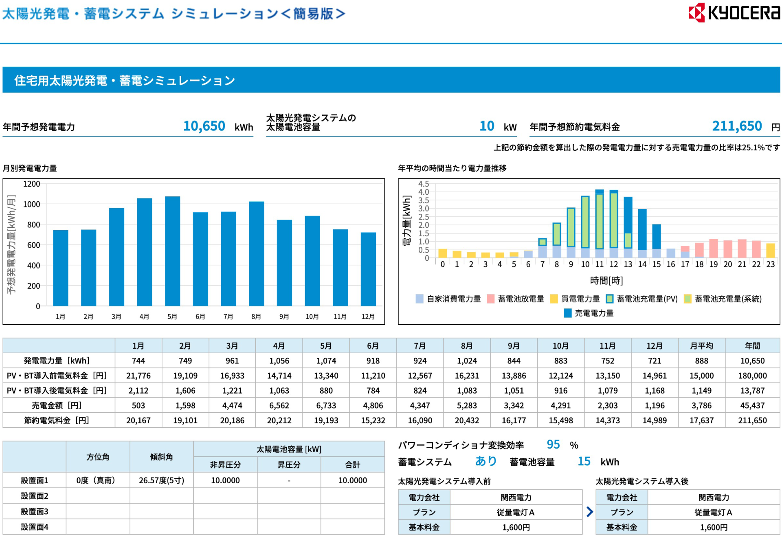Click the 12月 bar in the monthly generation chart
The image size is (782, 537).
368,269
